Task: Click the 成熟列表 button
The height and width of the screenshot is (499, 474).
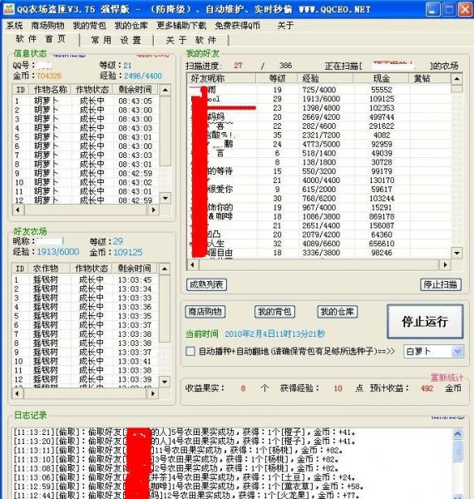Action: [206, 284]
